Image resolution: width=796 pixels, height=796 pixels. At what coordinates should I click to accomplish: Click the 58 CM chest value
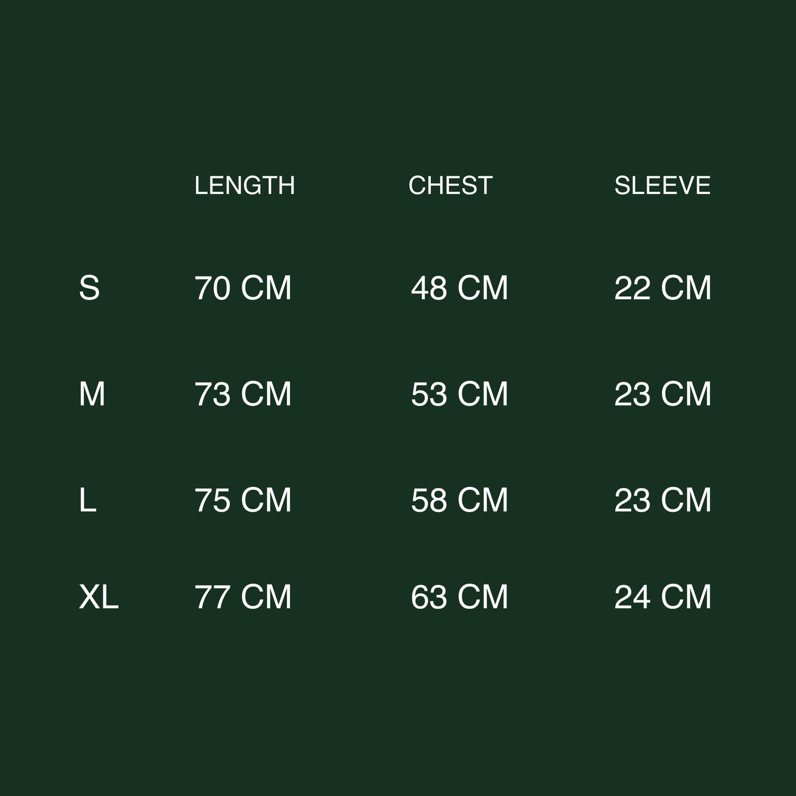pyautogui.click(x=459, y=500)
